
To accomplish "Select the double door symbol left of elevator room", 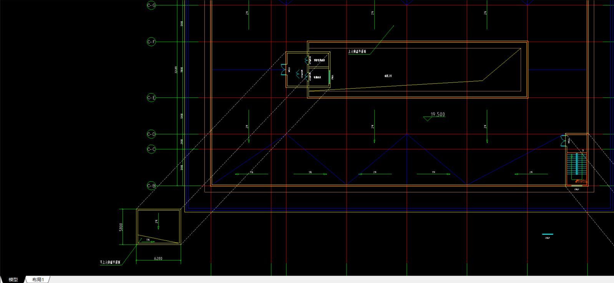I will point(284,70).
